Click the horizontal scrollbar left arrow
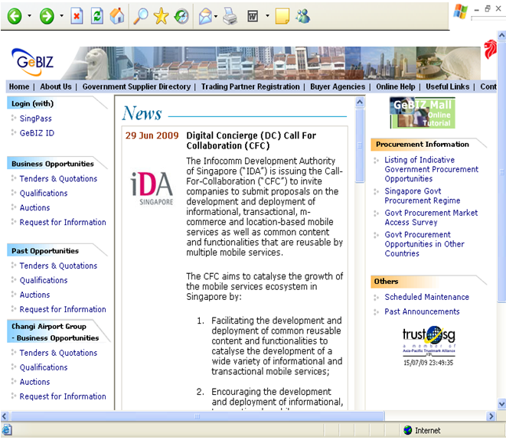506x440 pixels. click(5, 416)
